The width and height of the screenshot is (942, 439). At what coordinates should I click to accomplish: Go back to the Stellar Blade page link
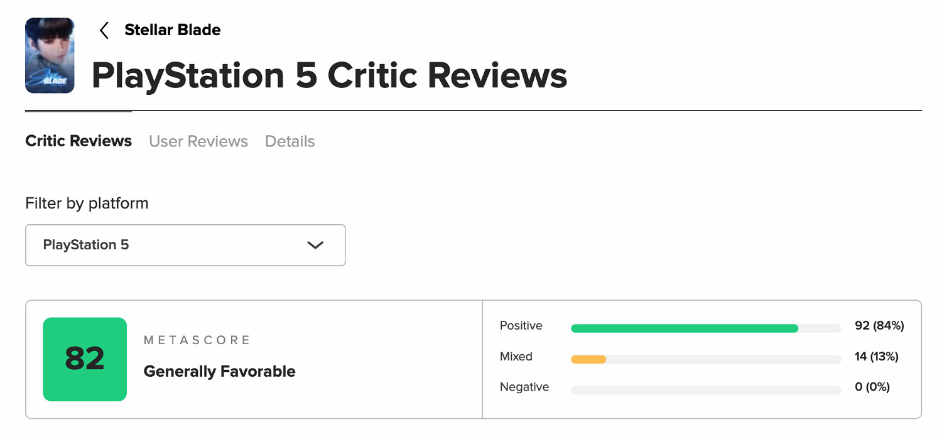click(173, 30)
